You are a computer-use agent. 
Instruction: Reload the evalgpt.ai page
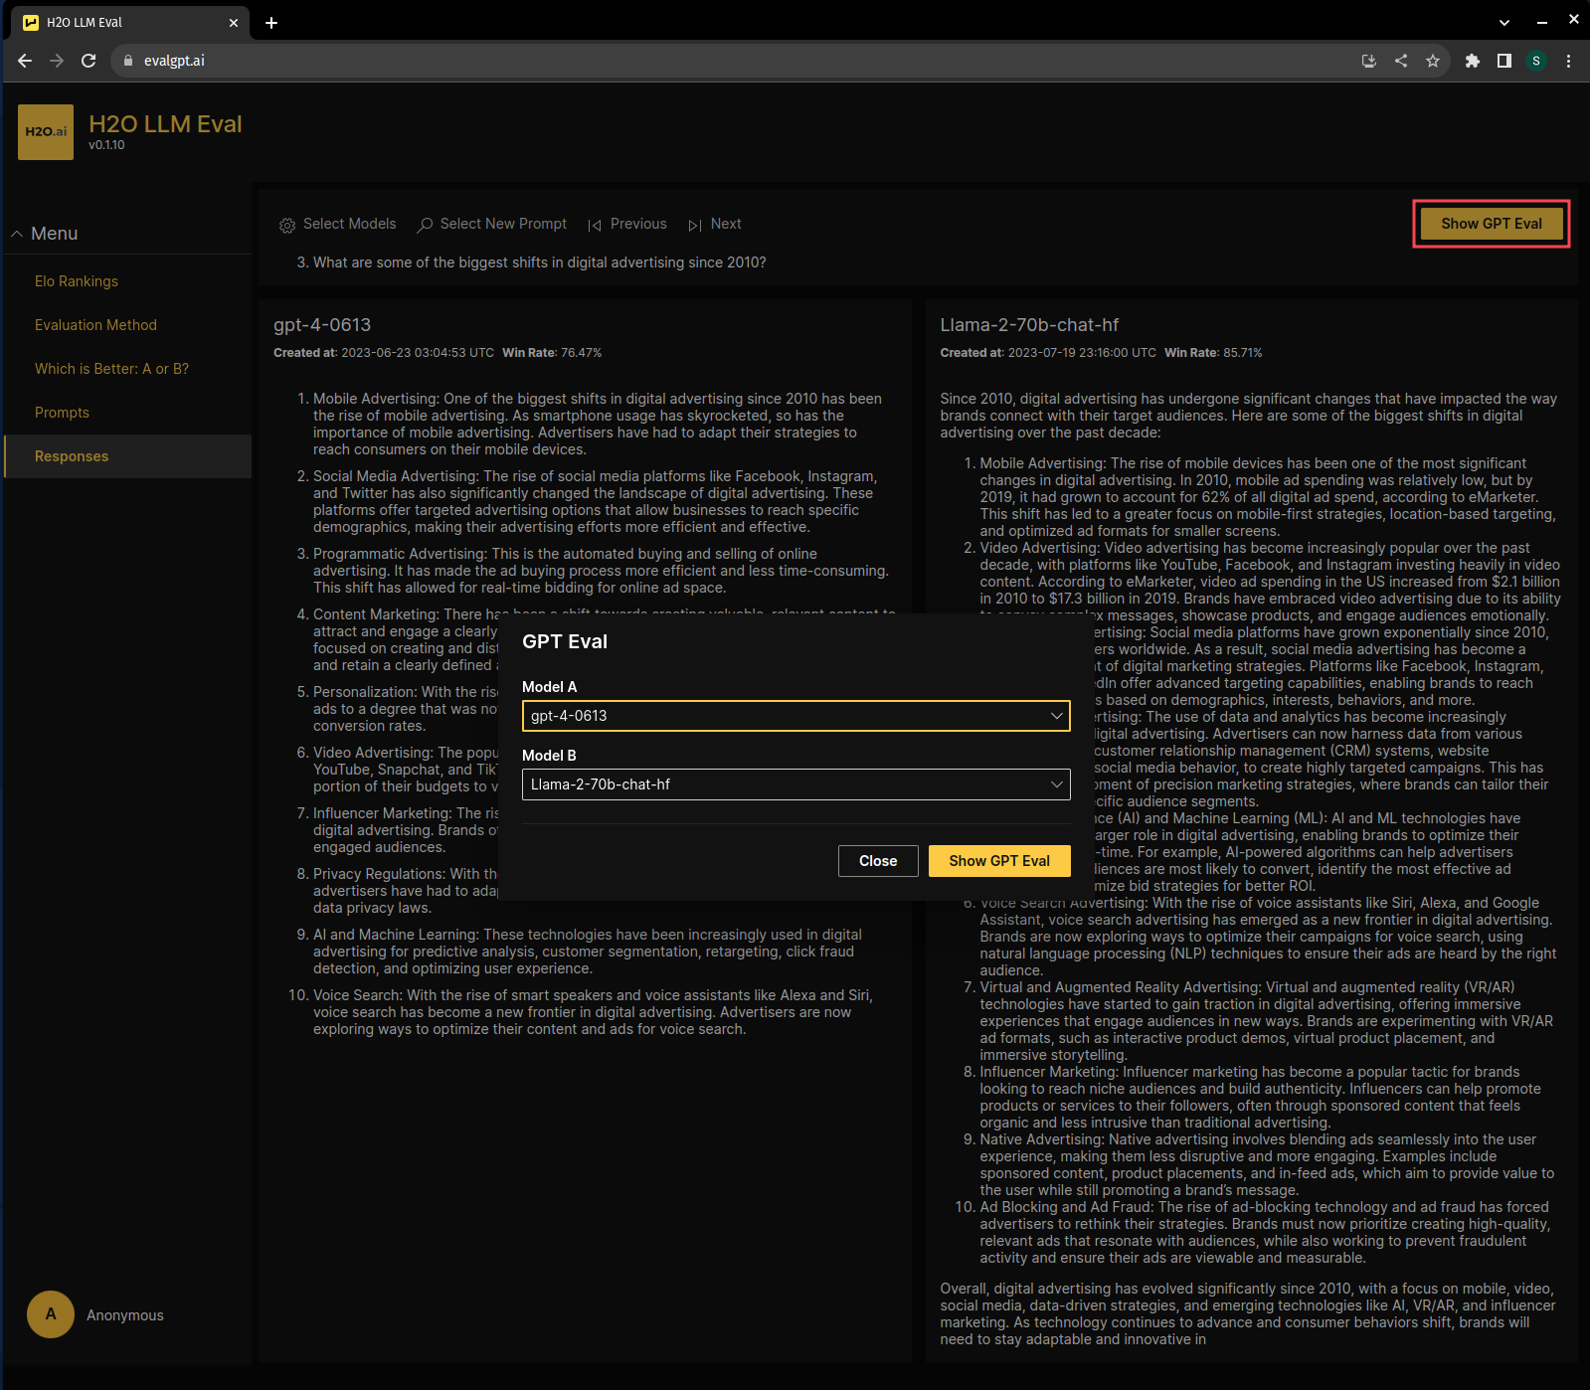coord(88,61)
